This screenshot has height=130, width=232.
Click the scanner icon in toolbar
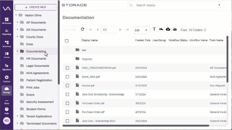(175, 29)
